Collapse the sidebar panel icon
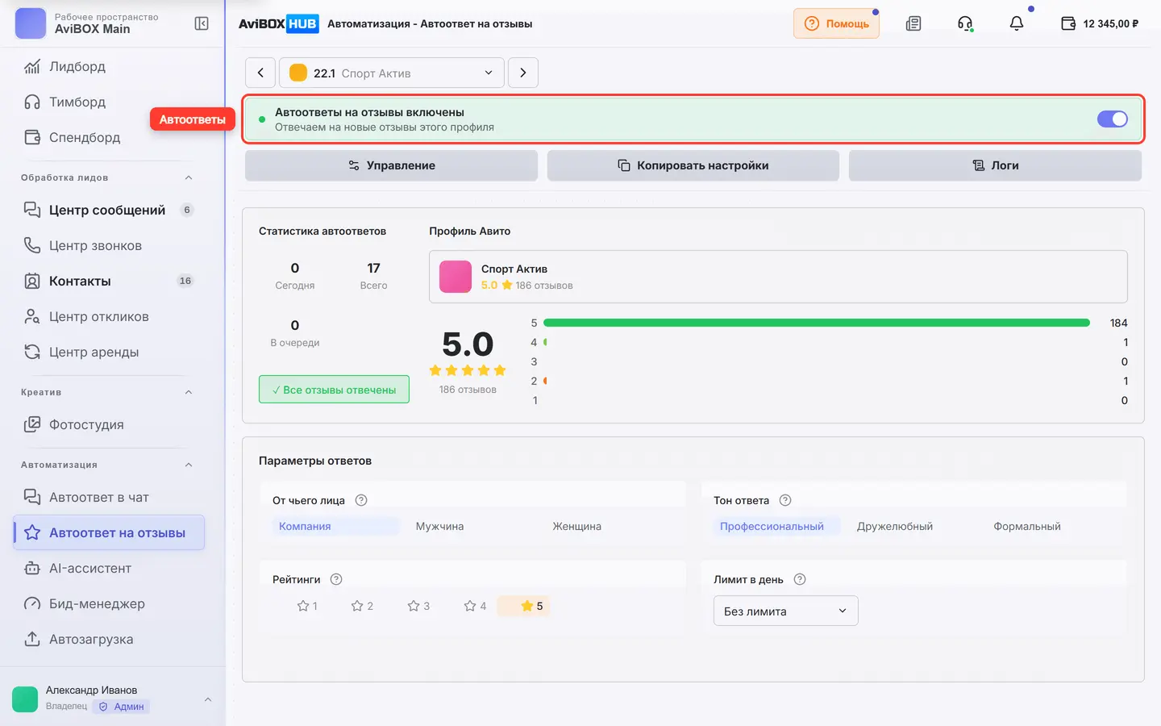Viewport: 1161px width, 726px height. 202,23
